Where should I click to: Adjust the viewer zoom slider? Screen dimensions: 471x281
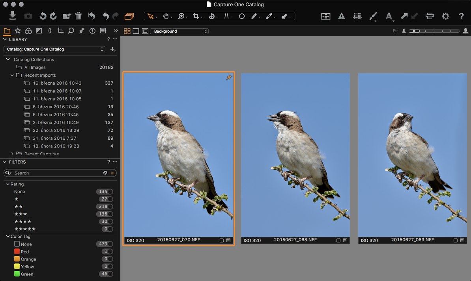click(x=434, y=31)
